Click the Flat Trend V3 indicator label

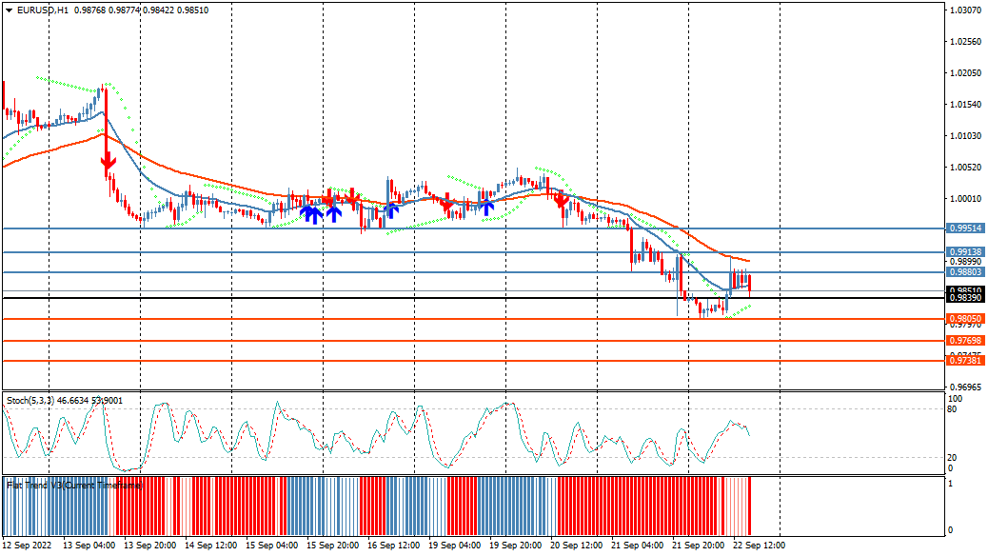coord(75,486)
